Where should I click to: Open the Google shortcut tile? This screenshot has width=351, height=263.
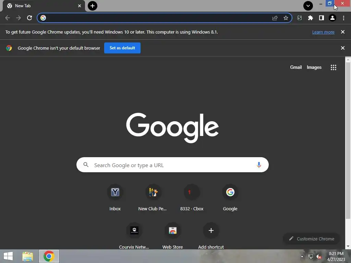coord(230,198)
